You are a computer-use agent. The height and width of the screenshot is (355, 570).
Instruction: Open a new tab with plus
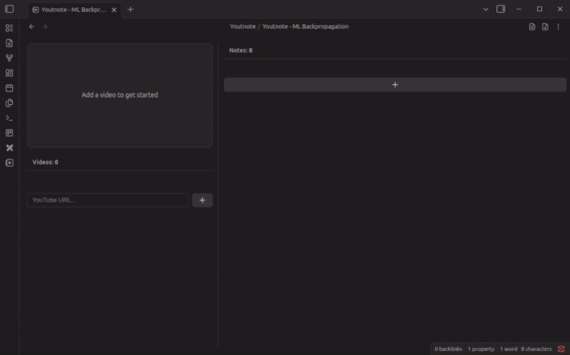point(131,10)
